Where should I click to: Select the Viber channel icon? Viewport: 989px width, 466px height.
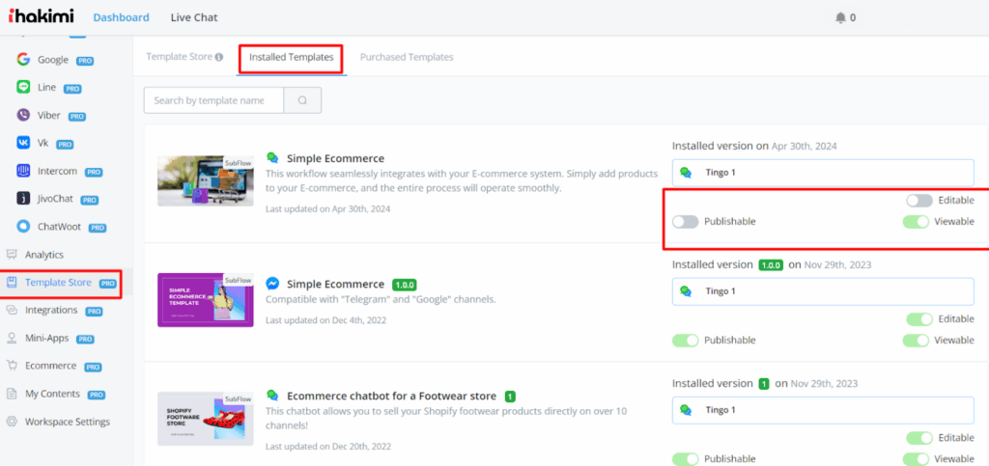click(x=24, y=115)
